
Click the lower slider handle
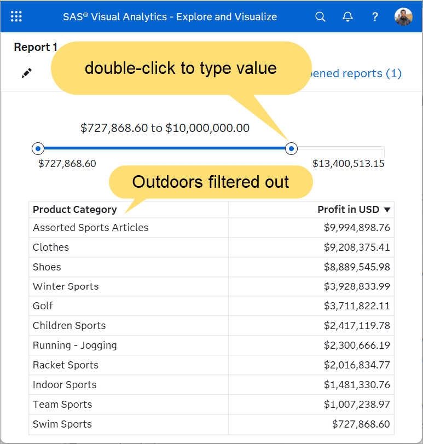tap(38, 148)
